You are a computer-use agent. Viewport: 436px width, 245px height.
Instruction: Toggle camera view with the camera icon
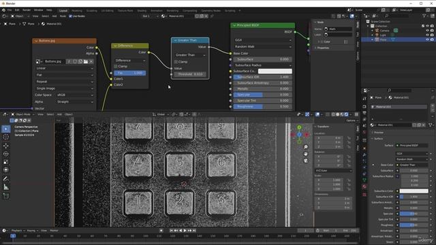[306, 161]
